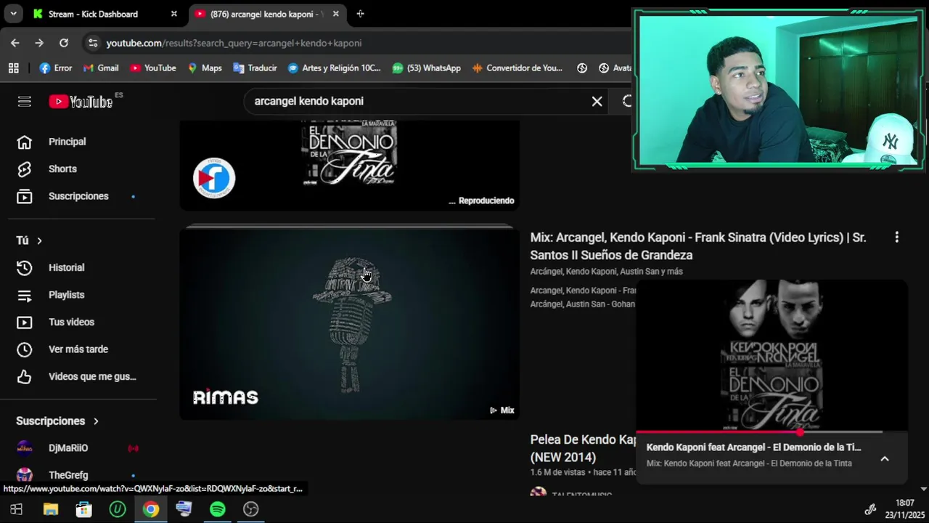Clear the search box with X

tap(597, 102)
